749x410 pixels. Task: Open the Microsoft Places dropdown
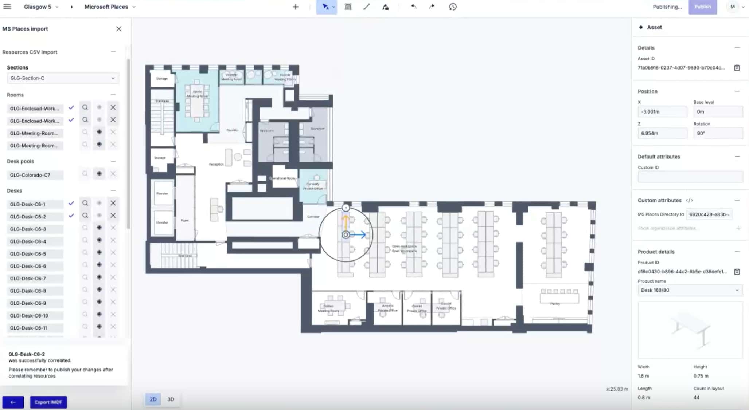[x=110, y=7]
